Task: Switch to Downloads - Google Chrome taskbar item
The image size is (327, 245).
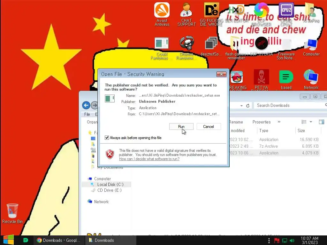Action: click(59, 240)
